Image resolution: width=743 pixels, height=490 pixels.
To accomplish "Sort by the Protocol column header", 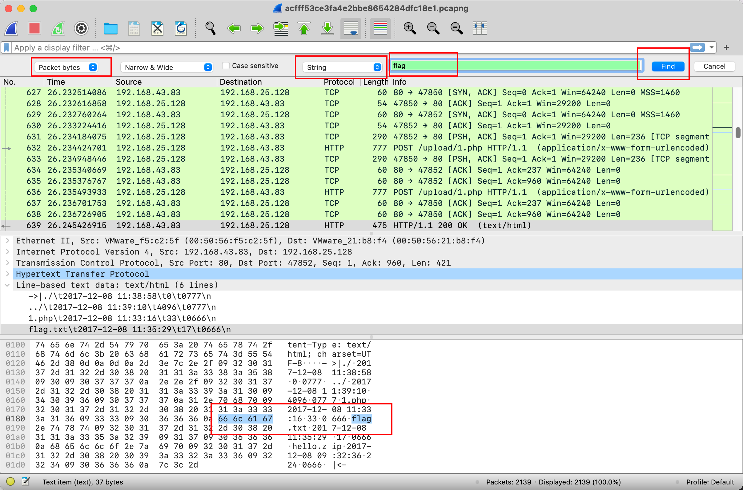I will click(x=339, y=82).
